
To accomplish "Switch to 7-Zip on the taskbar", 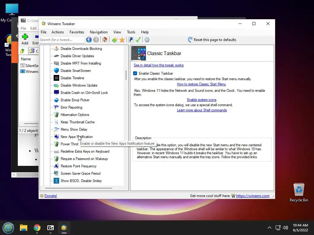I will 51,228.
